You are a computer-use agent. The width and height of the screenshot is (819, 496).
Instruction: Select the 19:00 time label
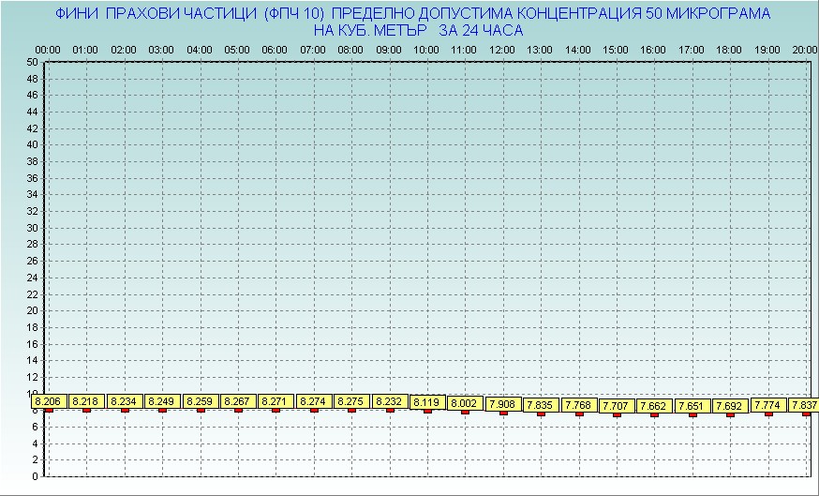click(x=767, y=51)
